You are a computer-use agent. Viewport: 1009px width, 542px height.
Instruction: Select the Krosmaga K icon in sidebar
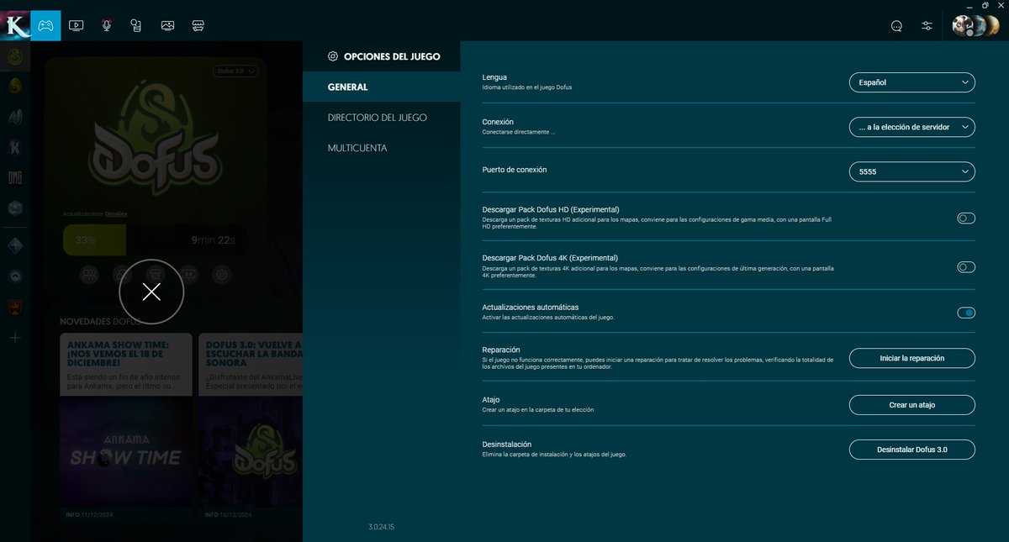coord(15,147)
